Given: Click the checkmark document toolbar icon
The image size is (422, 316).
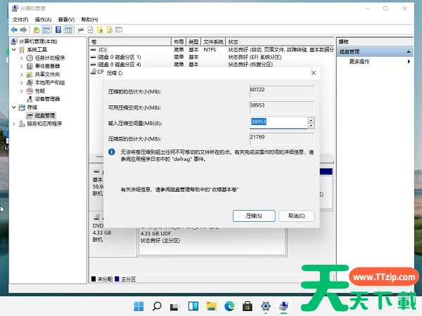Looking at the screenshot, I should point(91,29).
